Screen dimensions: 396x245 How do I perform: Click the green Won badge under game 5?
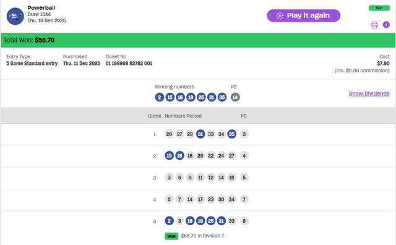[171, 236]
